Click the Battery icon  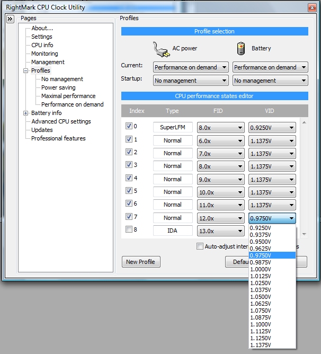[241, 48]
